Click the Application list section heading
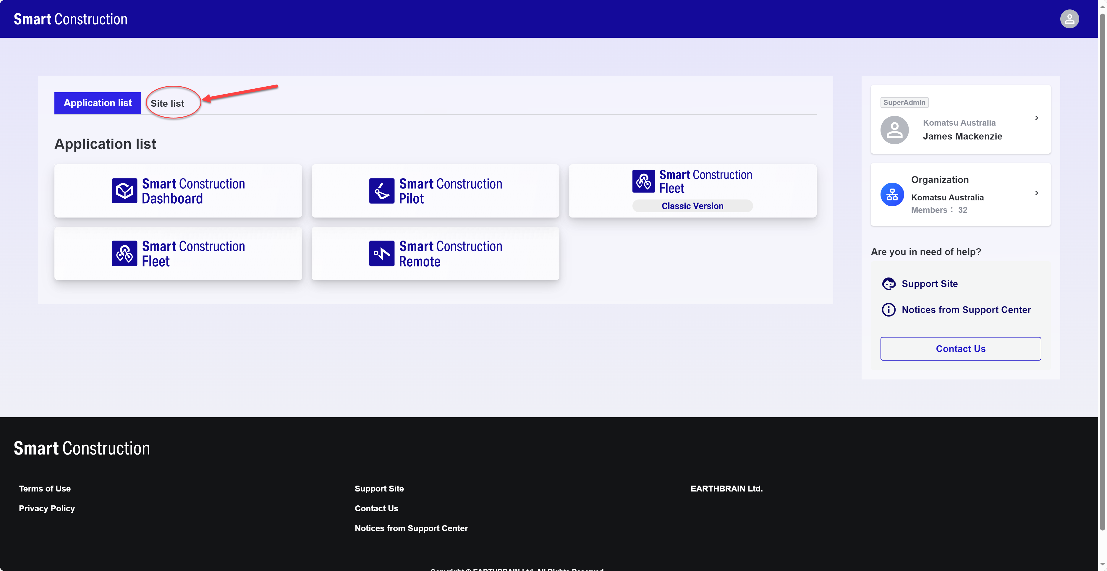This screenshot has width=1107, height=571. coord(105,144)
